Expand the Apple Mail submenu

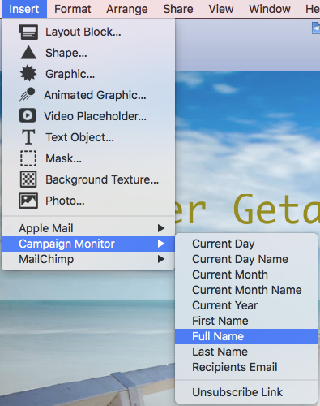coord(88,228)
